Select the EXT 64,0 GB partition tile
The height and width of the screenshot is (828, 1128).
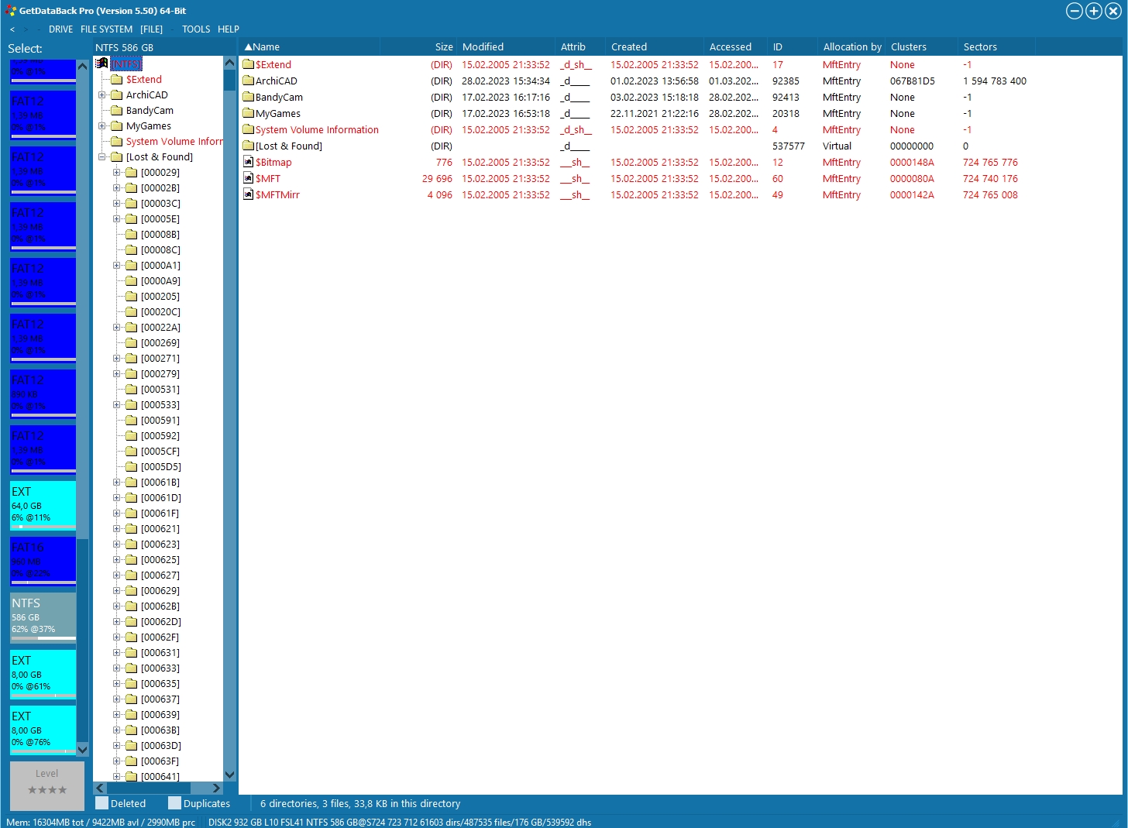(43, 504)
